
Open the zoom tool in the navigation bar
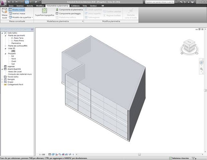pyautogui.click(x=201, y=69)
